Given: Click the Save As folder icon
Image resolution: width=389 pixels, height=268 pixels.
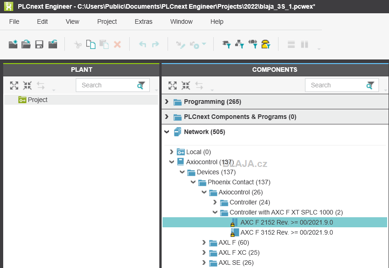Looking at the screenshot, I should pos(53,44).
